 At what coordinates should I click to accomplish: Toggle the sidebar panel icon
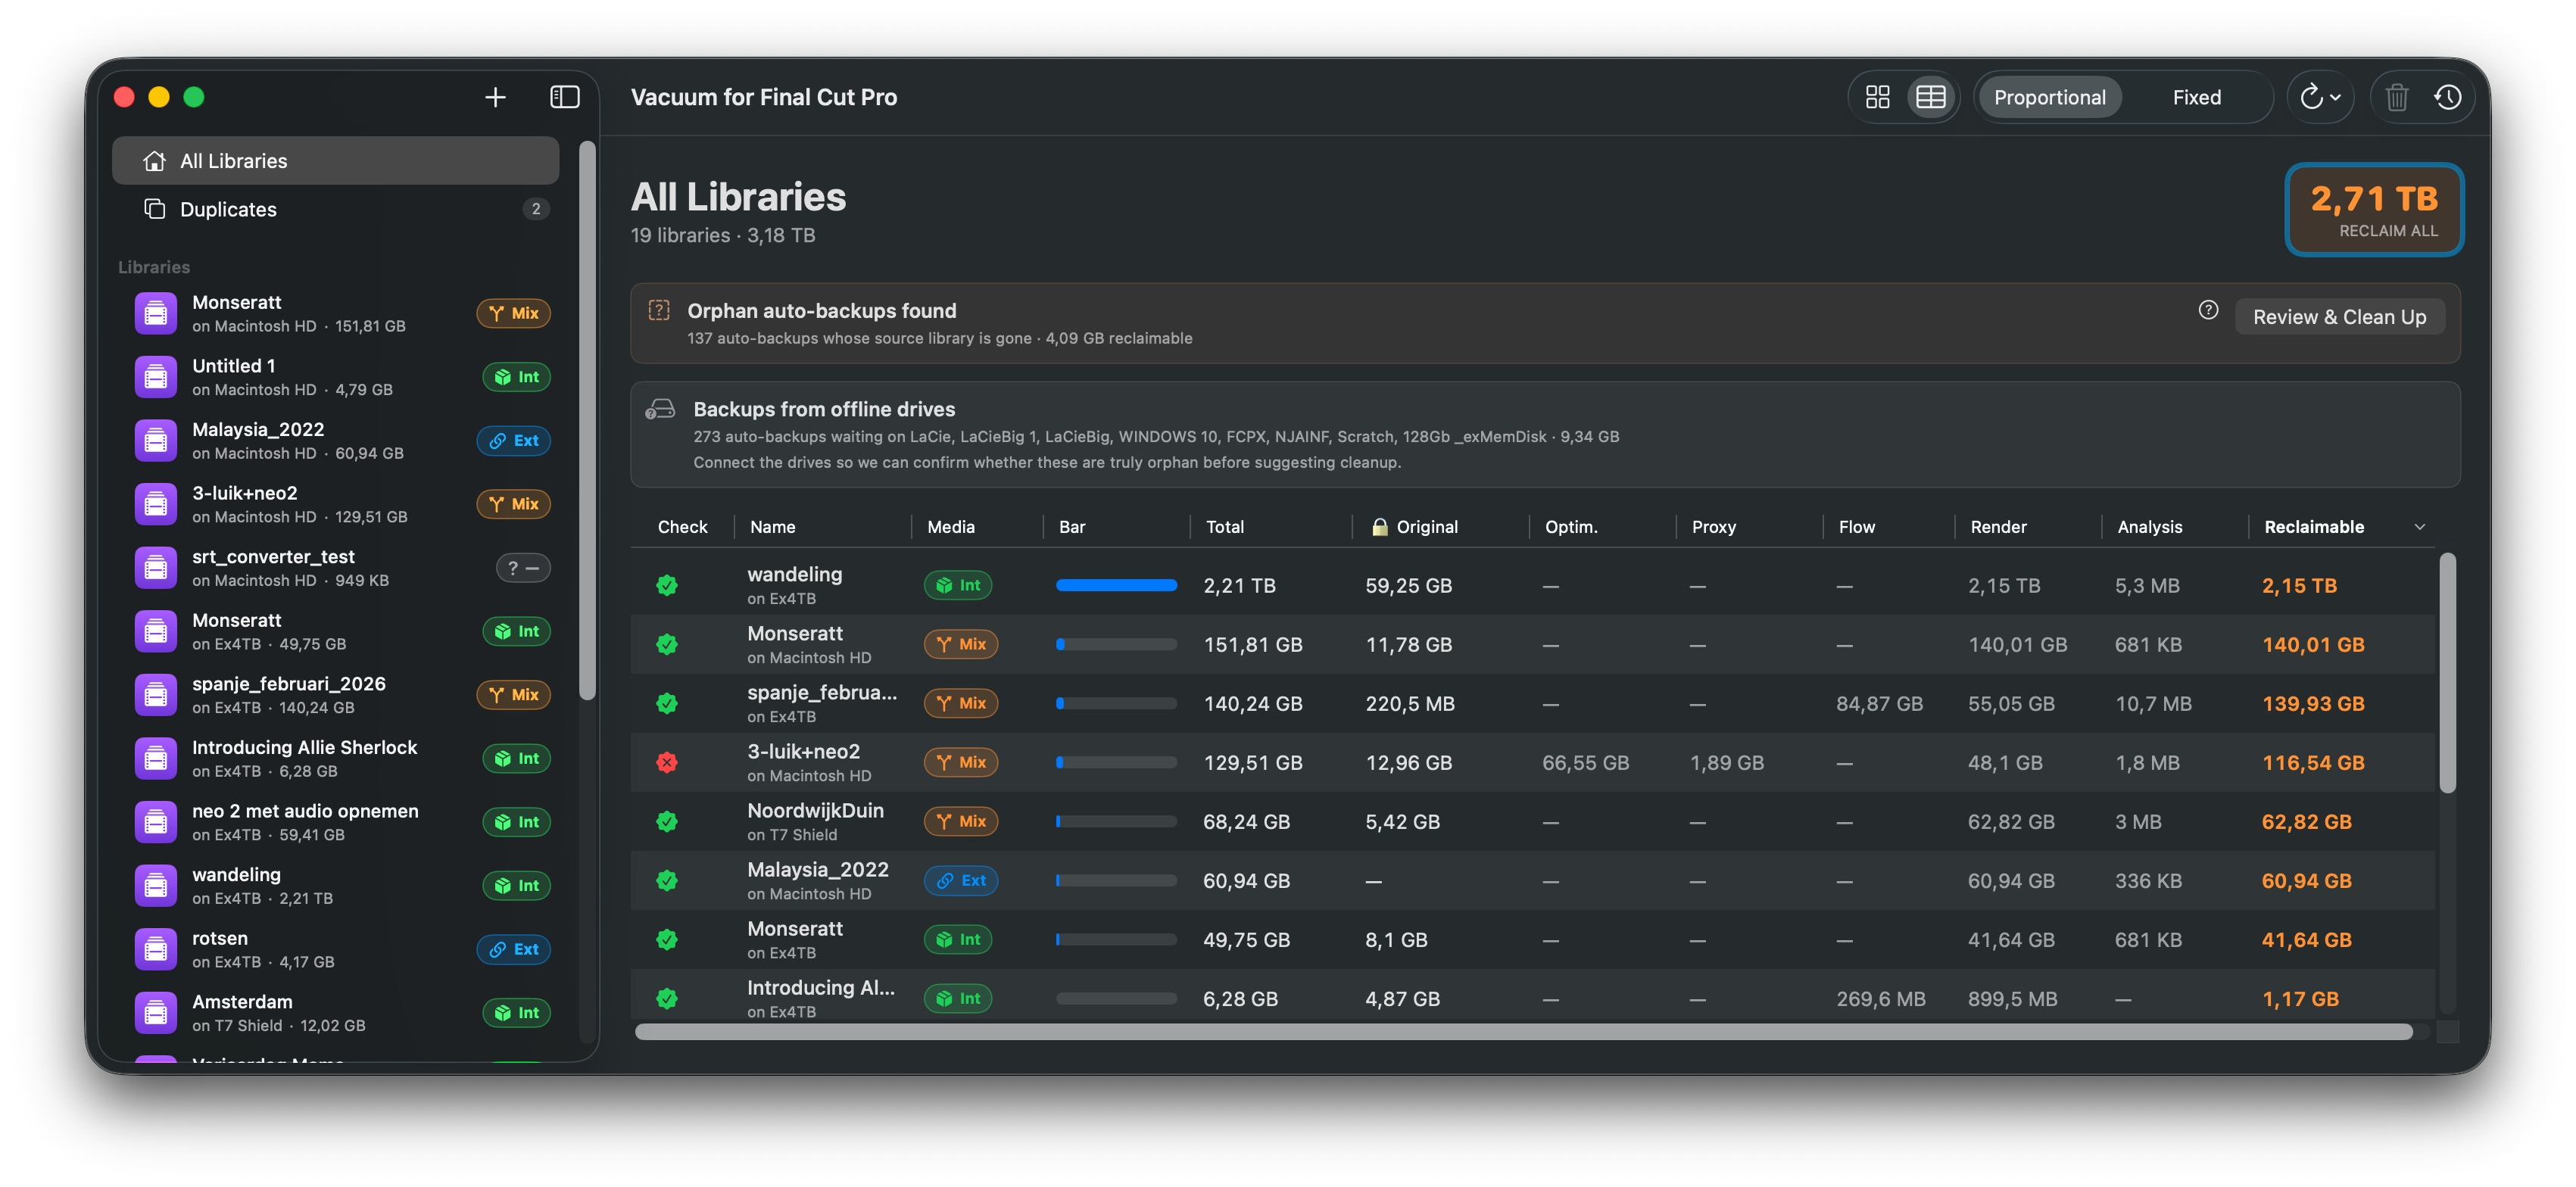coord(565,97)
